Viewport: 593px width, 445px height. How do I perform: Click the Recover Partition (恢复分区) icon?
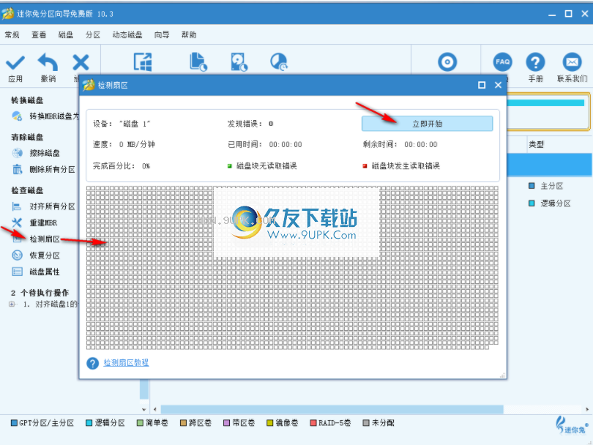pos(18,255)
